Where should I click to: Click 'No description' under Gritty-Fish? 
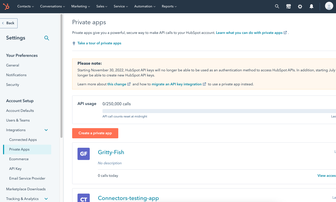pos(110,163)
